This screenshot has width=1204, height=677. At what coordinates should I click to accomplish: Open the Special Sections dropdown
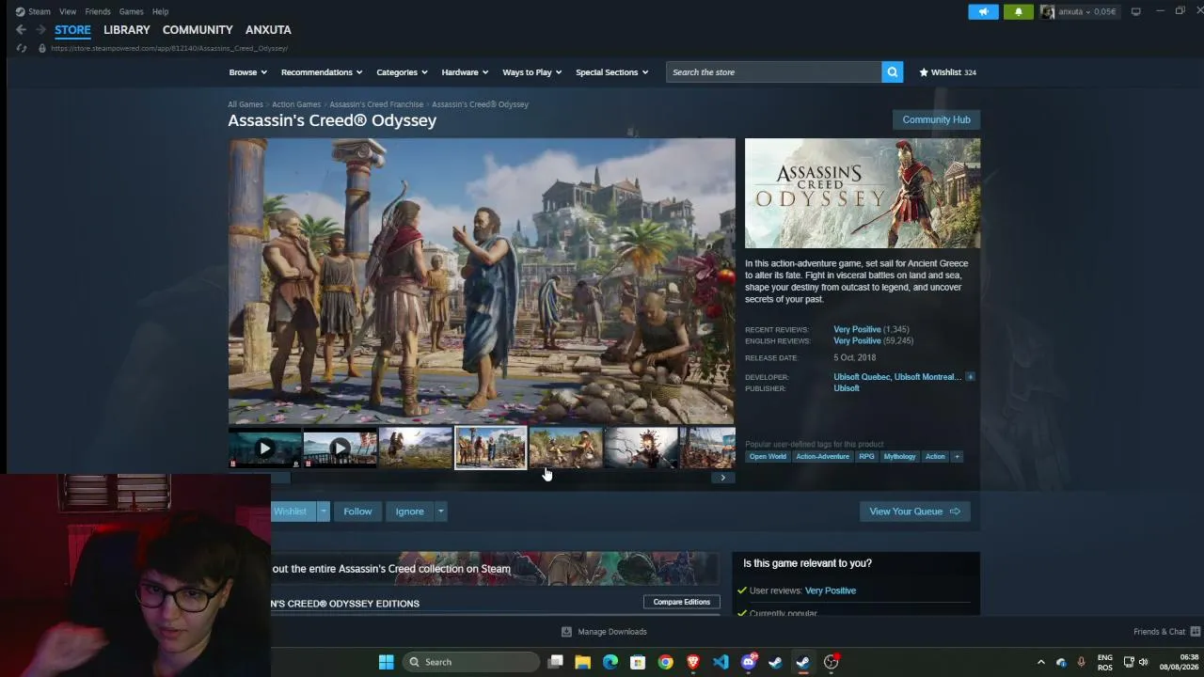click(x=611, y=72)
